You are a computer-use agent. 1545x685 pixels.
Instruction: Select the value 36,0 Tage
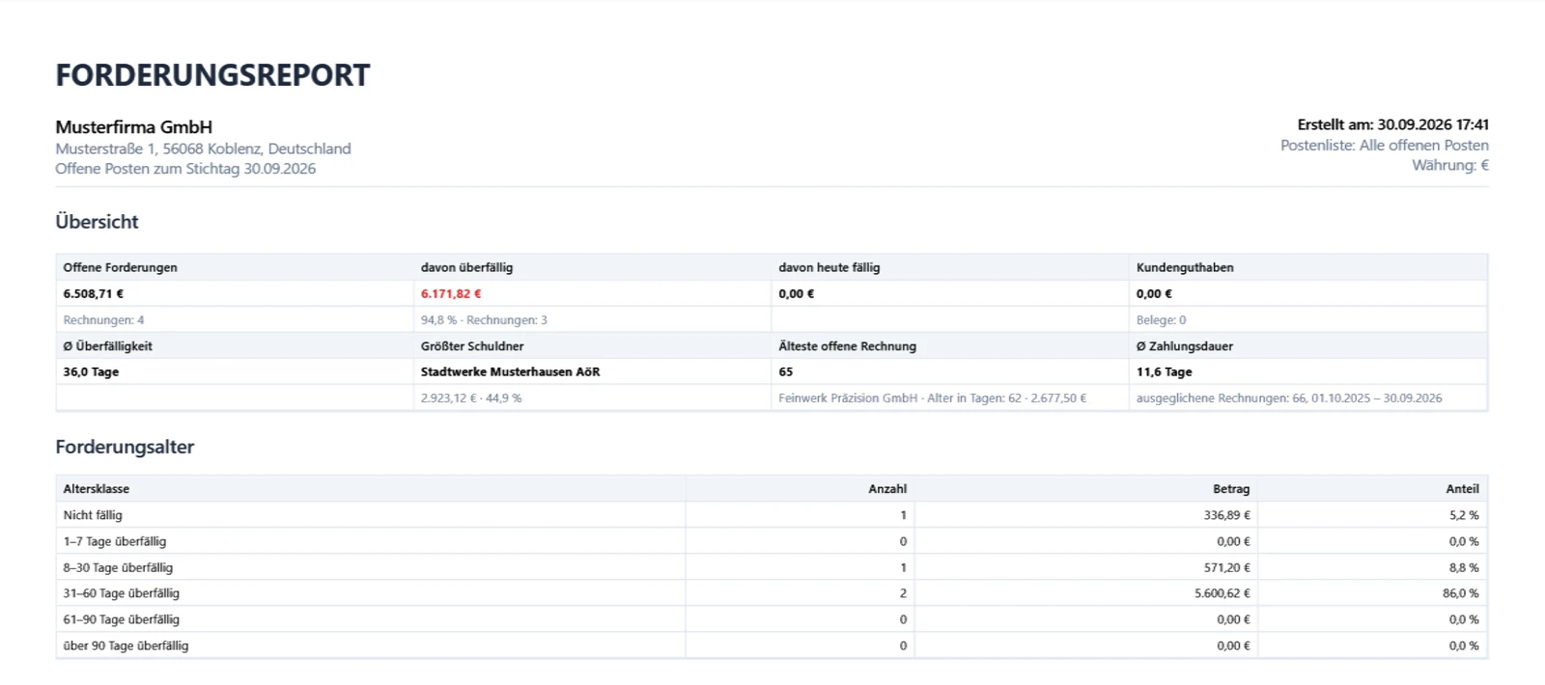[91, 371]
